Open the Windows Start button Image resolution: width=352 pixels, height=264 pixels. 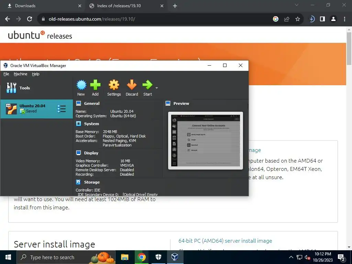(x=8, y=257)
